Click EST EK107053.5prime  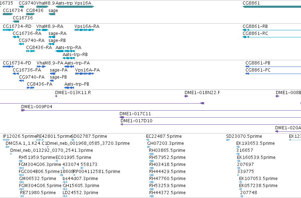(241, 182)
